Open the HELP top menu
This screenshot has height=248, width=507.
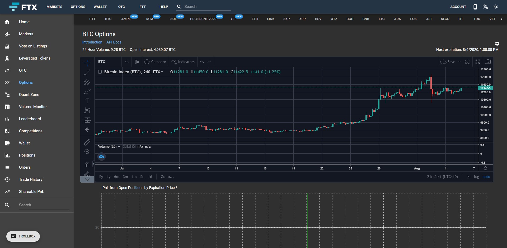pos(164,7)
